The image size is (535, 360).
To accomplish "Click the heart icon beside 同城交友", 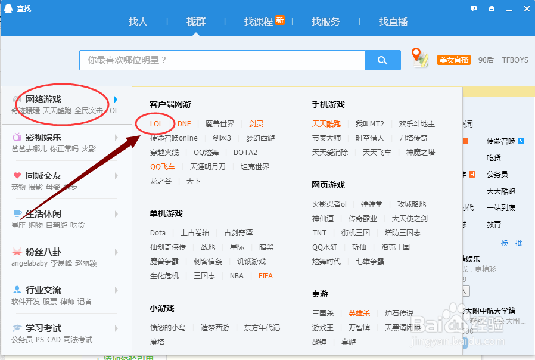I will (17, 175).
